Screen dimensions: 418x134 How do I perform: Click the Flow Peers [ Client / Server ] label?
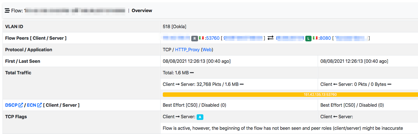[x=36, y=38]
